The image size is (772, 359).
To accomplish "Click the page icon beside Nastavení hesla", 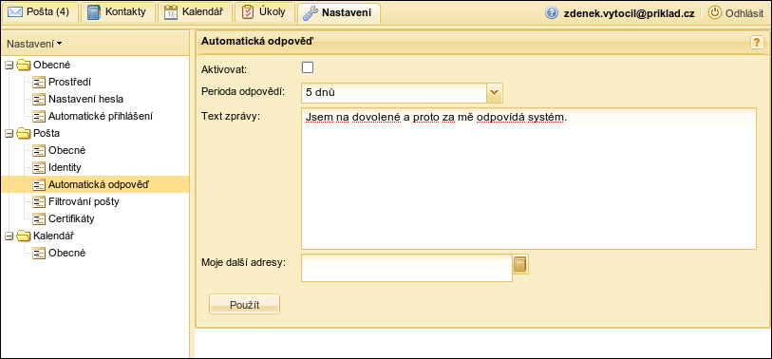I will tap(38, 100).
